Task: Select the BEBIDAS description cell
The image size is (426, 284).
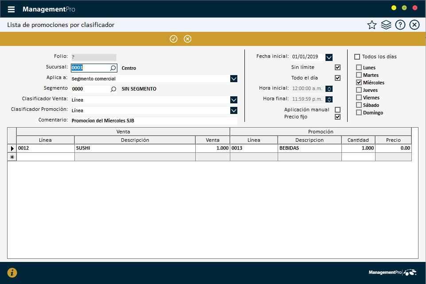Action: [x=310, y=148]
